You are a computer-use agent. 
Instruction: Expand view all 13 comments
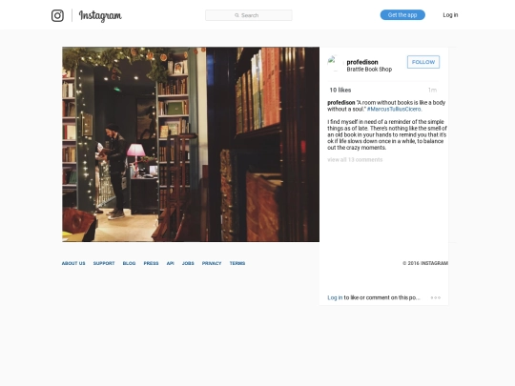point(355,159)
